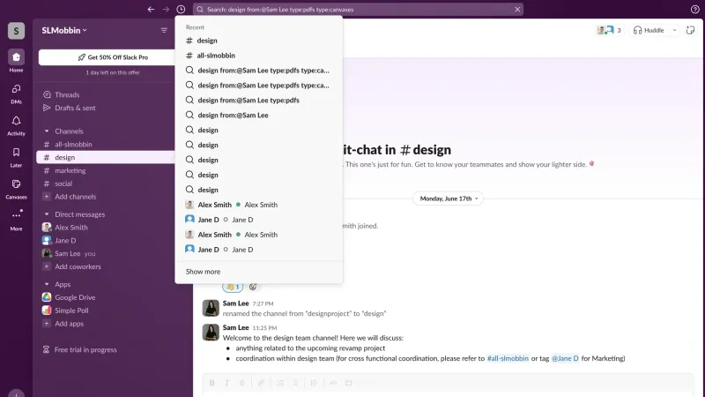Open the DMs sidebar tab

pyautogui.click(x=16, y=94)
